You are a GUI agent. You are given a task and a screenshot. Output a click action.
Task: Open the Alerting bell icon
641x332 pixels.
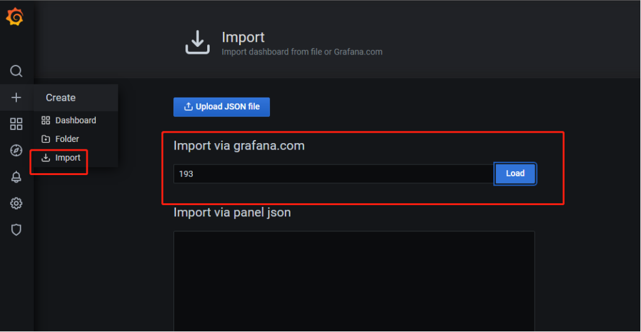point(16,177)
